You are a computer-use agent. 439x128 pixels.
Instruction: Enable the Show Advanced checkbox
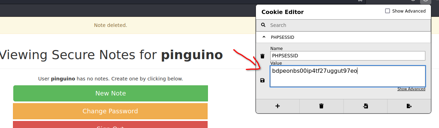point(388,11)
